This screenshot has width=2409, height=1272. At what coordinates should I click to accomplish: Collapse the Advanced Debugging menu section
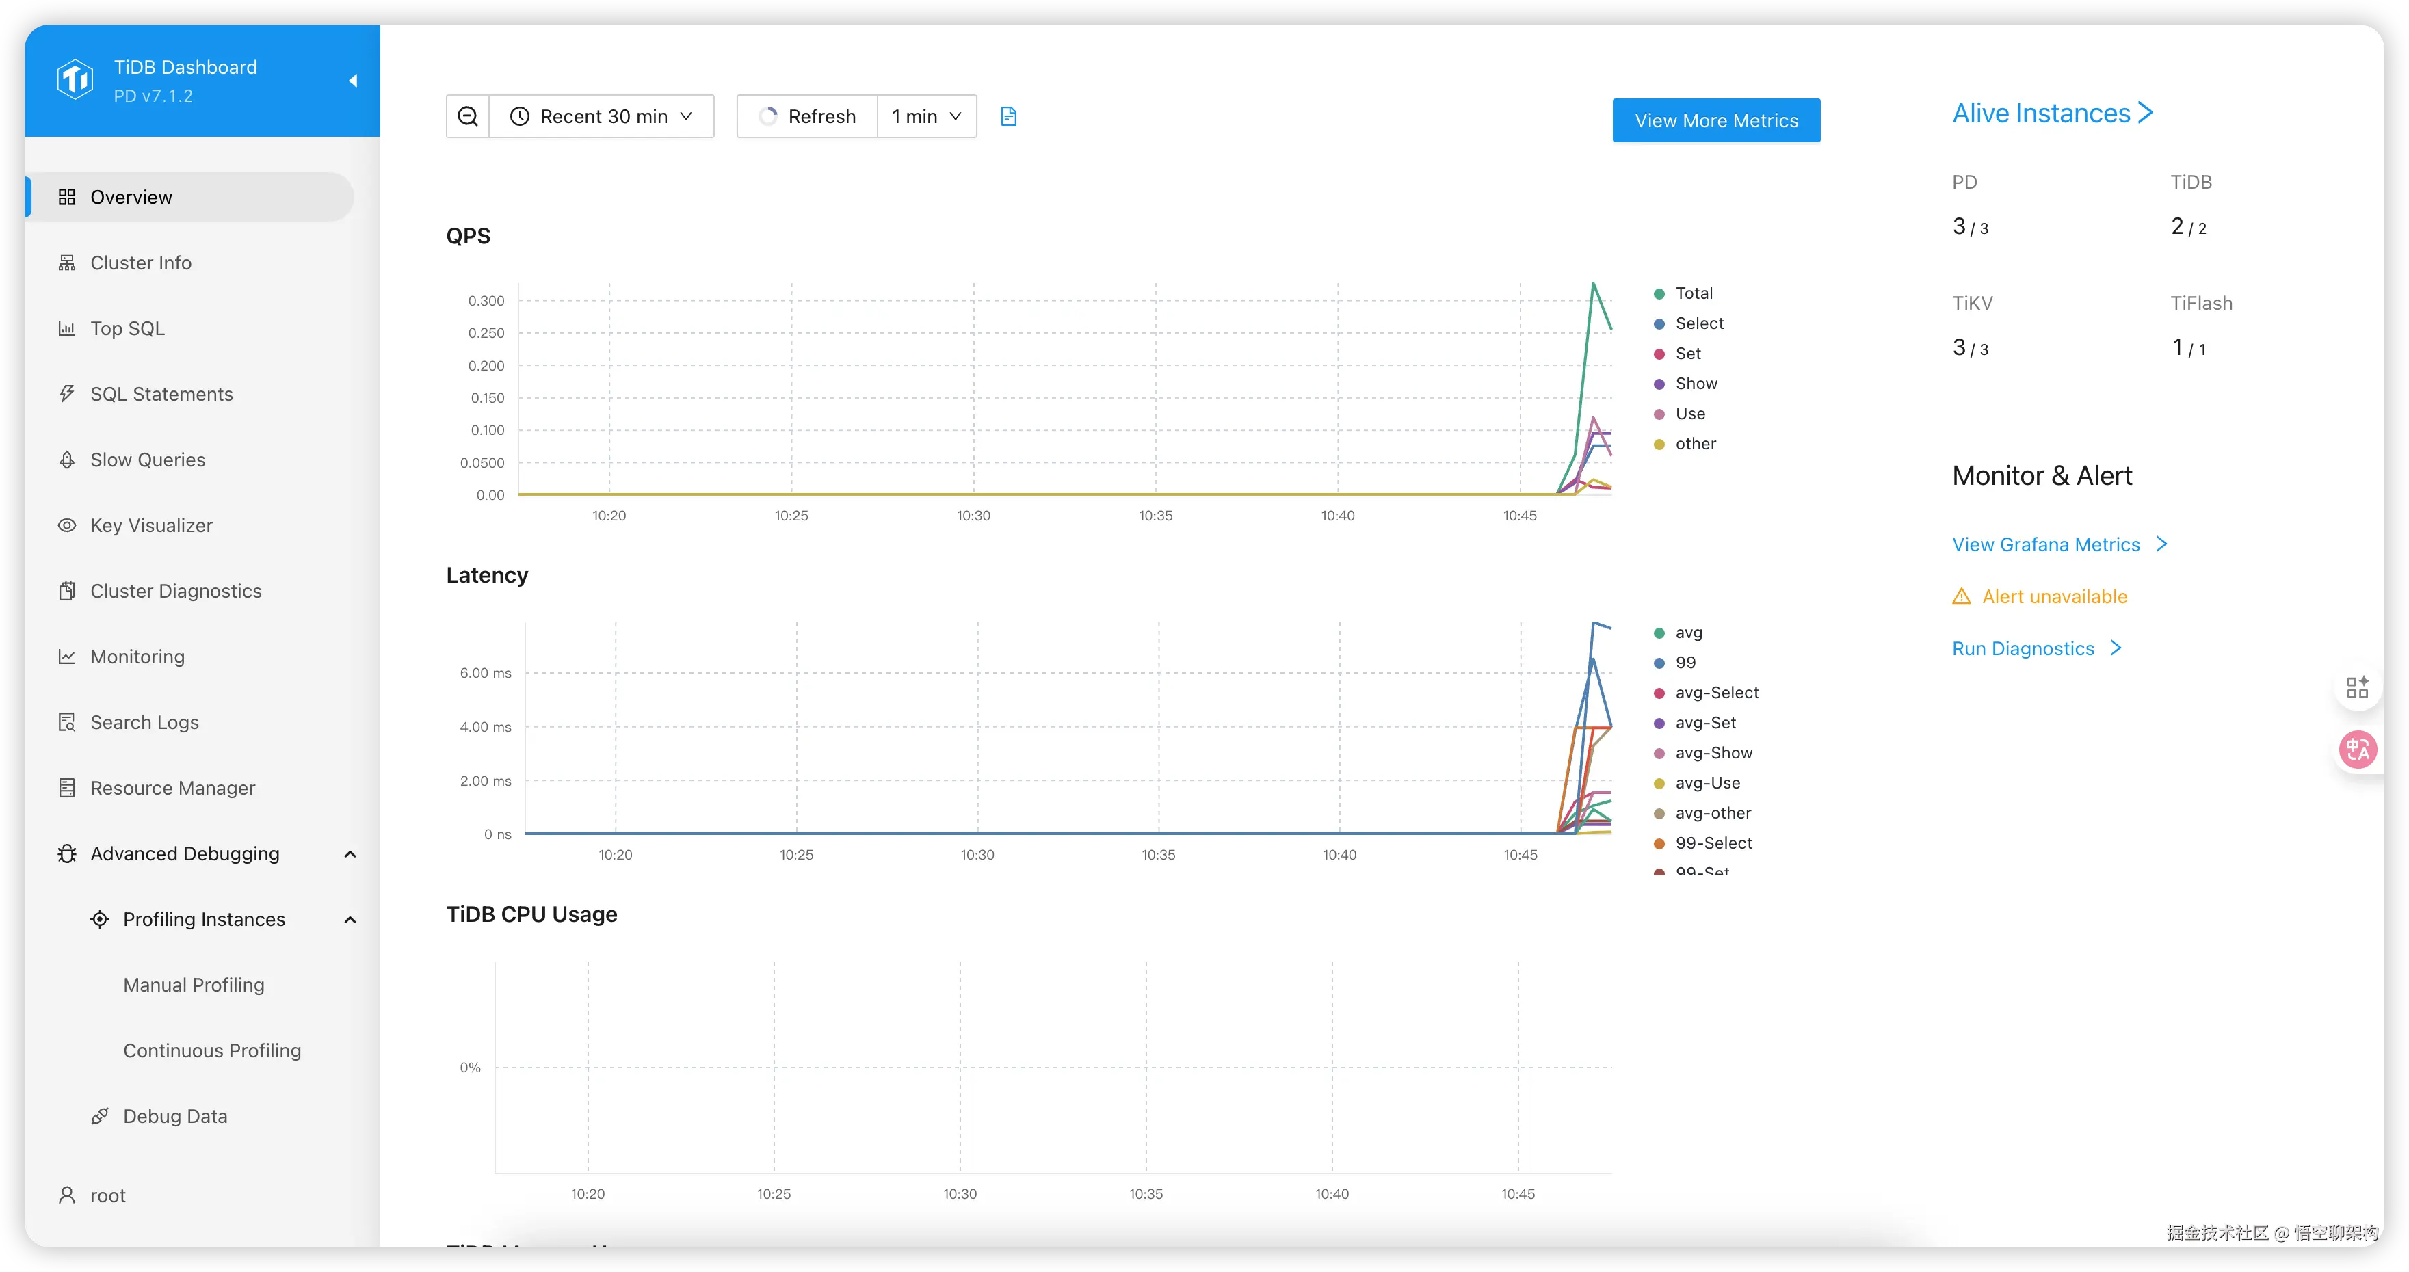pos(350,854)
